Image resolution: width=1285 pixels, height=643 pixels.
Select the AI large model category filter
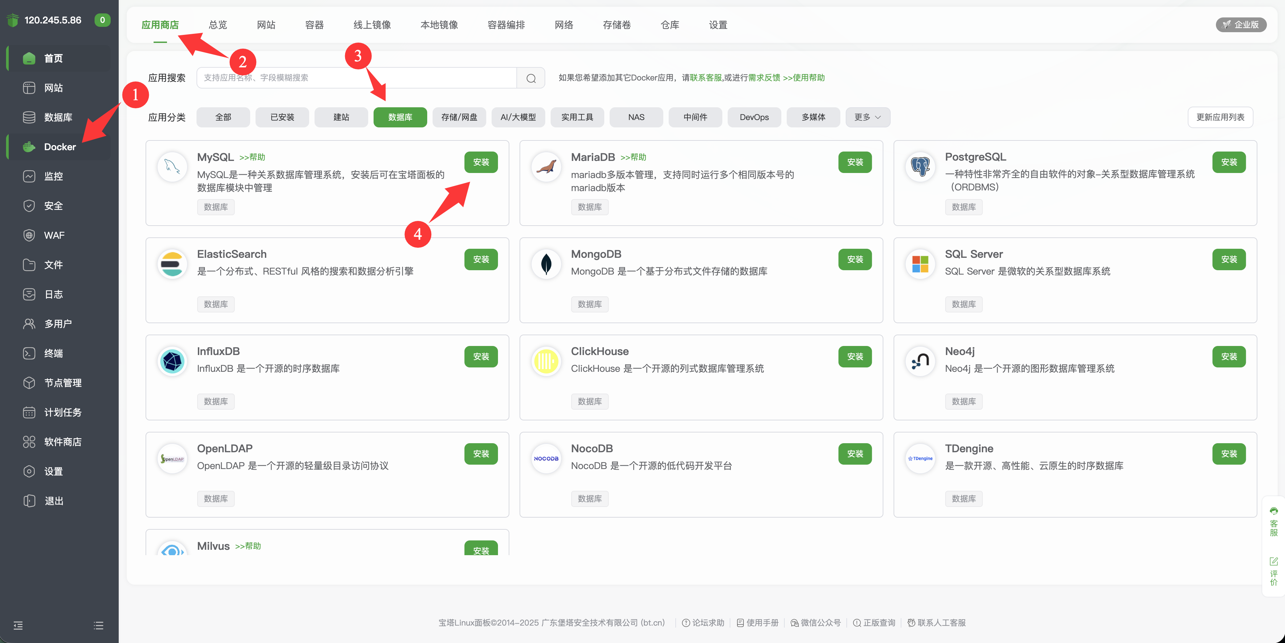click(x=518, y=117)
